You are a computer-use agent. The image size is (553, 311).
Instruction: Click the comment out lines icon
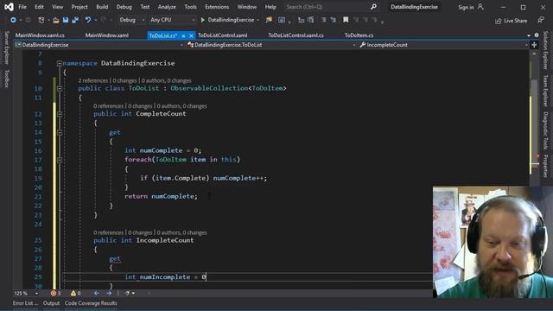(324, 20)
